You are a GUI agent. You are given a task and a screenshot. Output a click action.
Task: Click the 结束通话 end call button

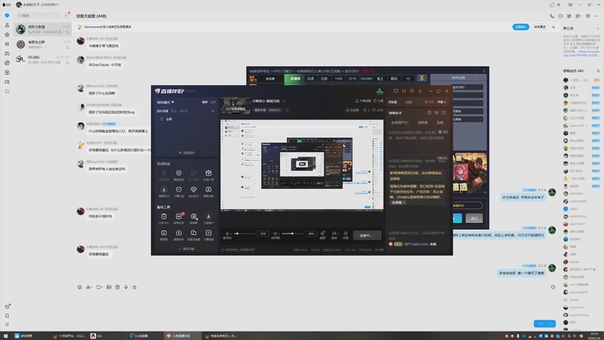[x=540, y=27]
